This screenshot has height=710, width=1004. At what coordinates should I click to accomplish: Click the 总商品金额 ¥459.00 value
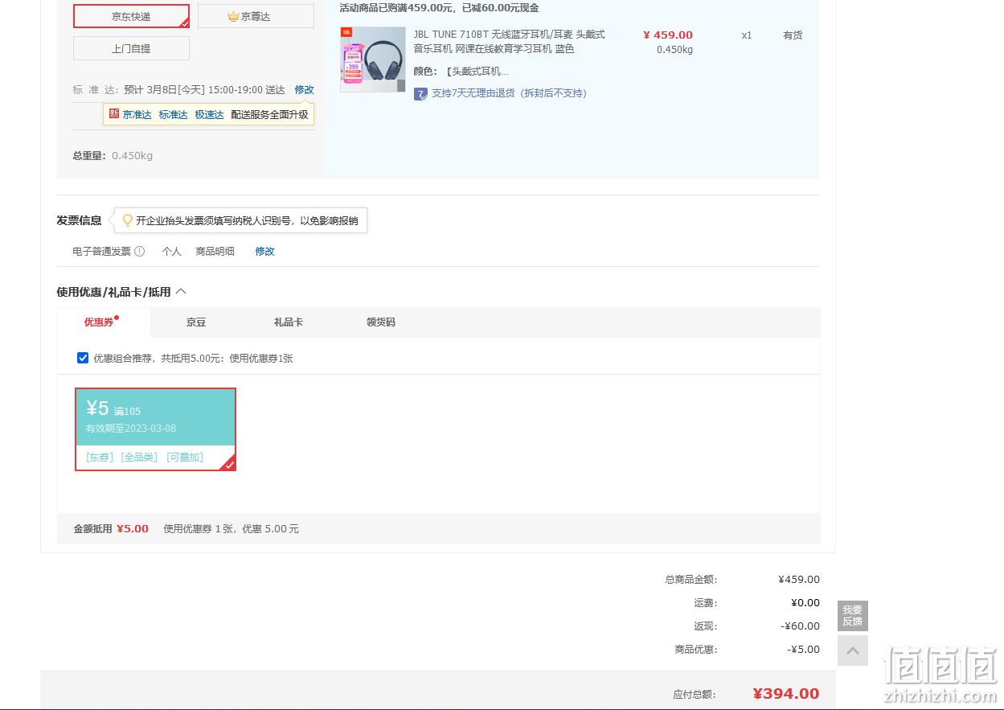pyautogui.click(x=799, y=580)
